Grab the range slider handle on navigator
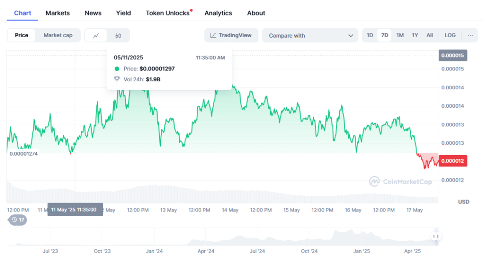 pyautogui.click(x=436, y=236)
